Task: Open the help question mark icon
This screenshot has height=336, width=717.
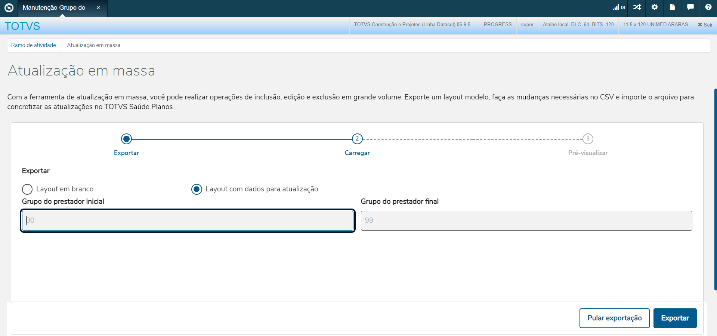Action: click(x=708, y=7)
